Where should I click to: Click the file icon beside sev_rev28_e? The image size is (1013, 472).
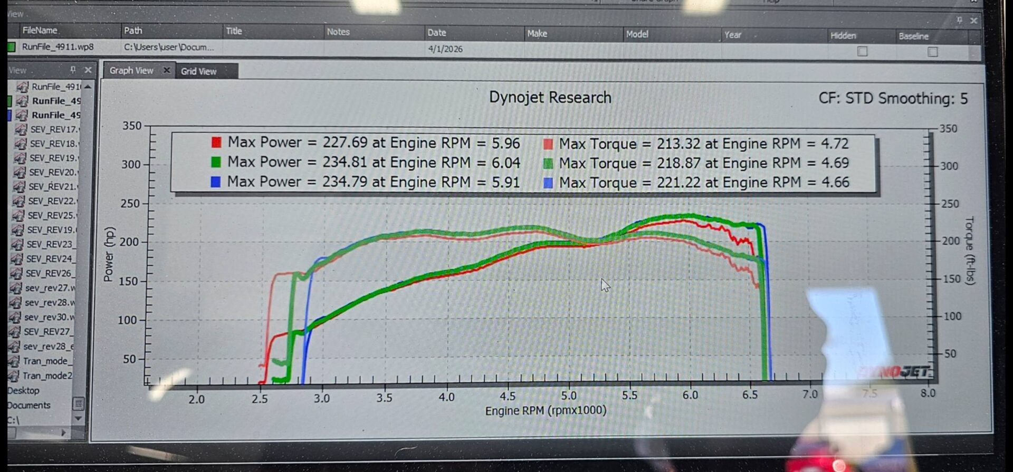click(x=14, y=346)
